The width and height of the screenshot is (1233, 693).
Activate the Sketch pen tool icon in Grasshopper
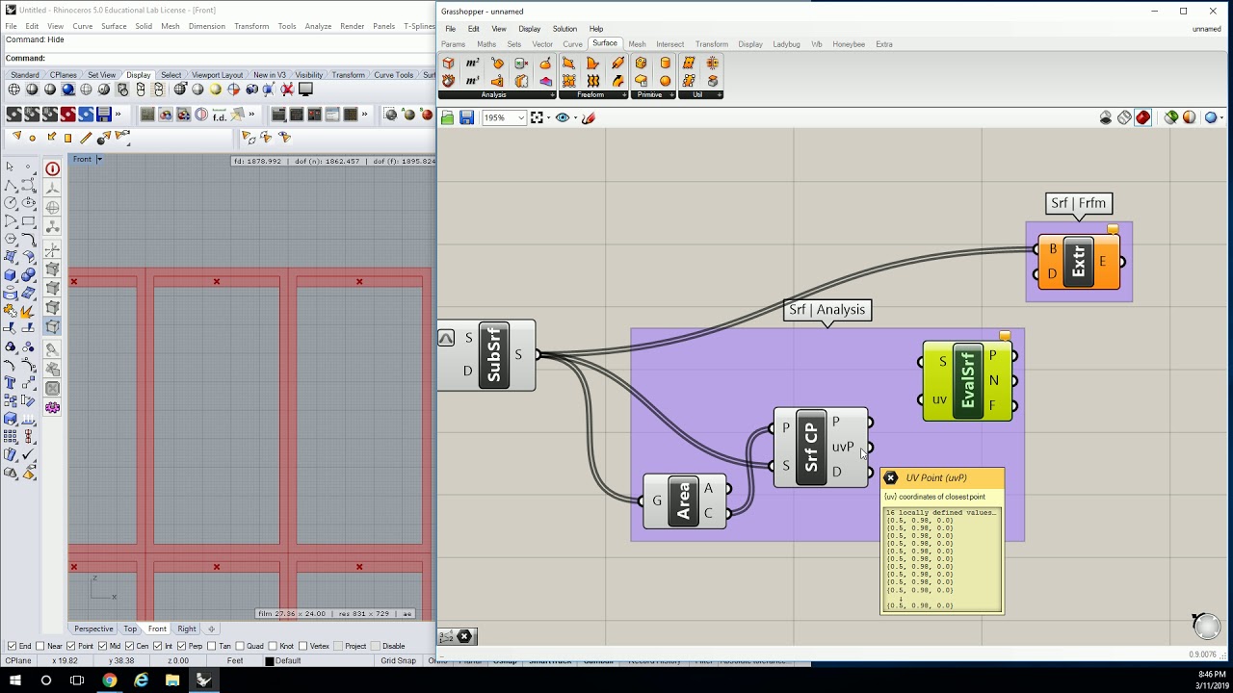point(589,117)
